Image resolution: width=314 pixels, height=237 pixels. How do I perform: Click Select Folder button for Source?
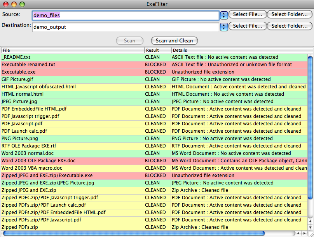click(x=290, y=14)
